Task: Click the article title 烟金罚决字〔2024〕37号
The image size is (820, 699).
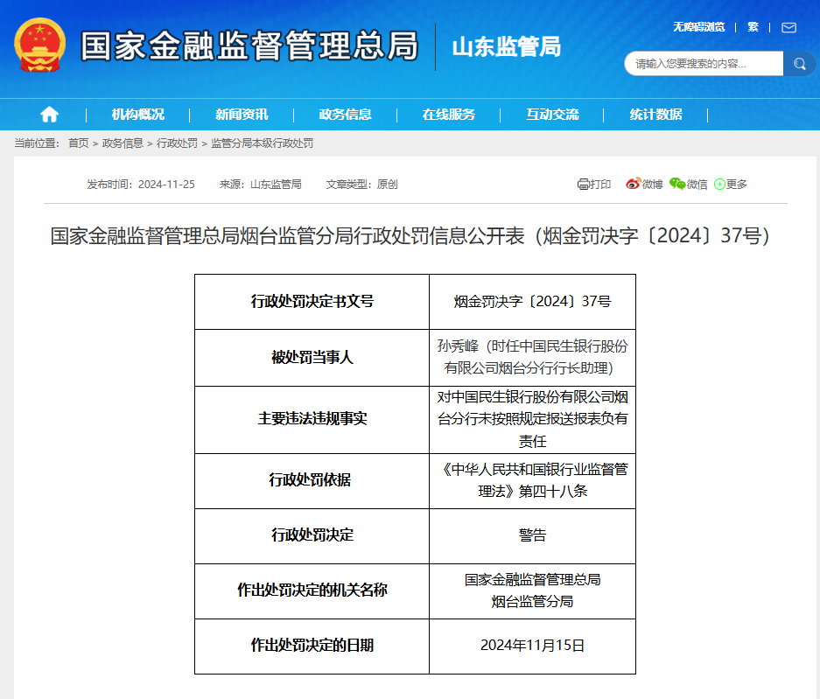Action: click(x=410, y=236)
